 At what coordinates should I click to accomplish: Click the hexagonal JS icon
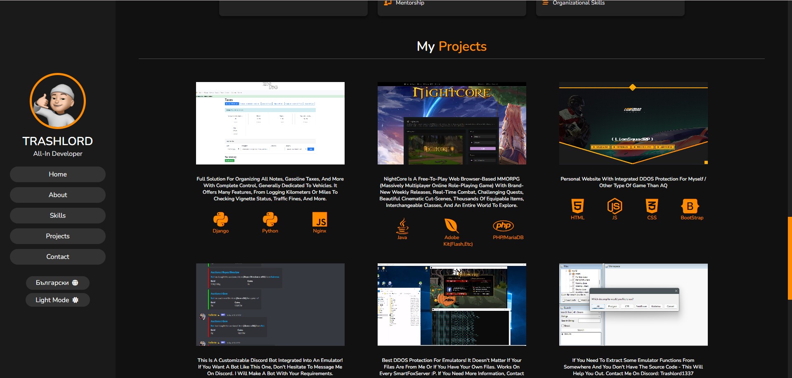coord(615,206)
